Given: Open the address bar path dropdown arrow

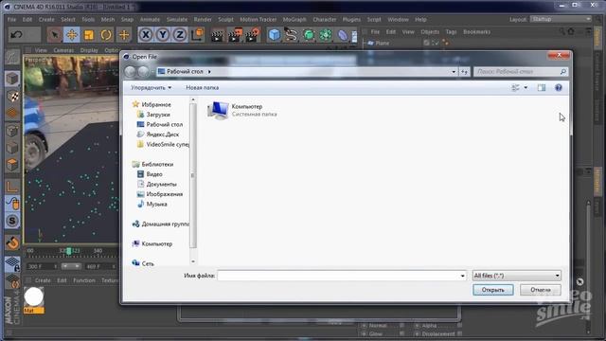Looking at the screenshot, I should (x=454, y=72).
